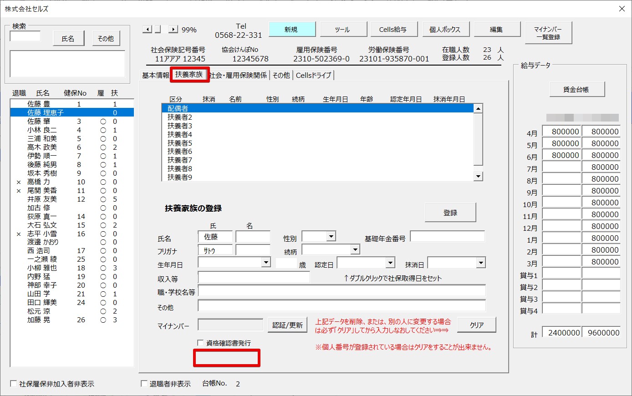Toggle 退職者非表示 checkbox
This screenshot has height=396, width=632.
click(144, 384)
